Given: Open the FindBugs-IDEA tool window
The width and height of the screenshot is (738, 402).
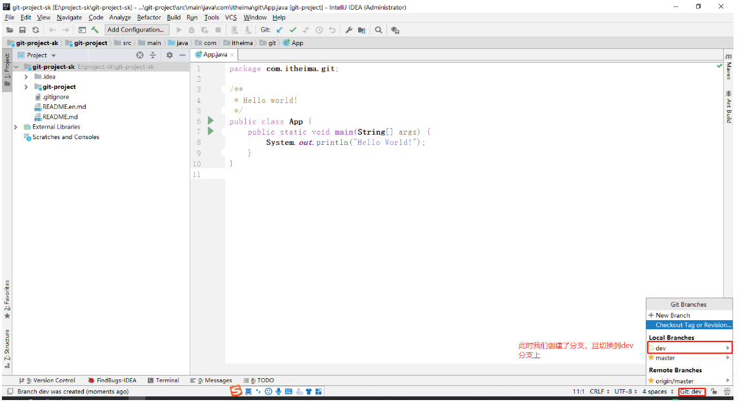Looking at the screenshot, I should 112,380.
